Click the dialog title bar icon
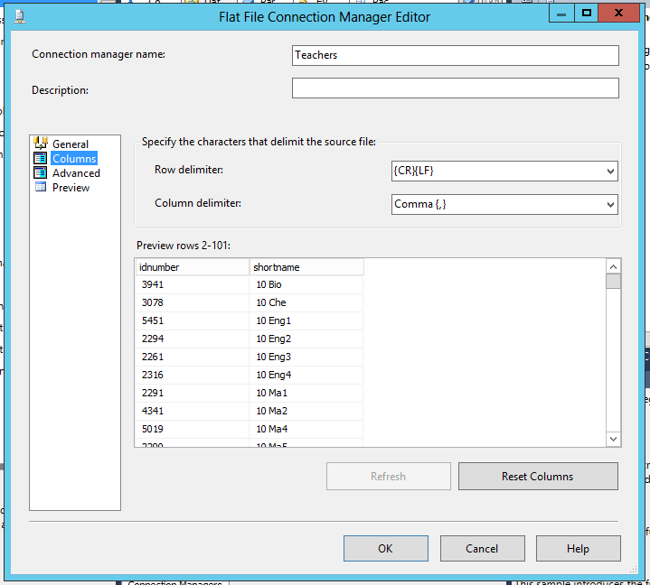The width and height of the screenshot is (650, 585). (20, 16)
